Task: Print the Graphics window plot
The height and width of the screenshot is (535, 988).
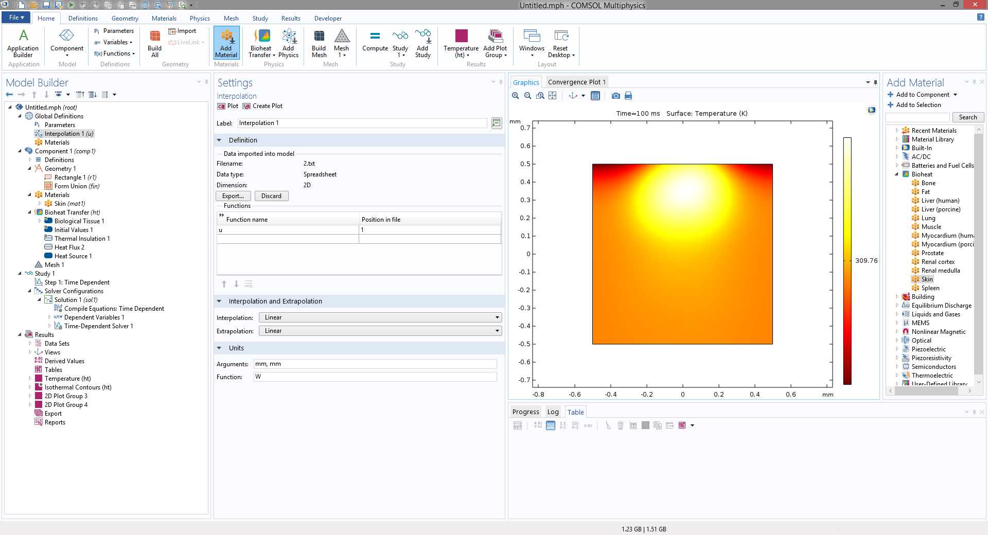Action: [628, 96]
